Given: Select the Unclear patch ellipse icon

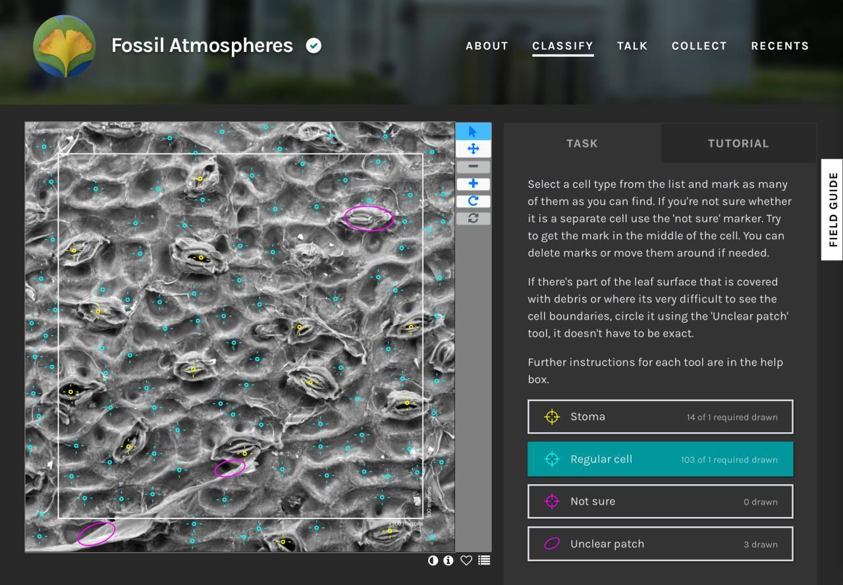Looking at the screenshot, I should (x=552, y=543).
